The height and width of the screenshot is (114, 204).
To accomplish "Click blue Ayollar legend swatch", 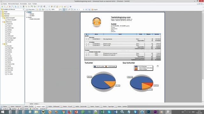I will pyautogui.click(x=95, y=66).
